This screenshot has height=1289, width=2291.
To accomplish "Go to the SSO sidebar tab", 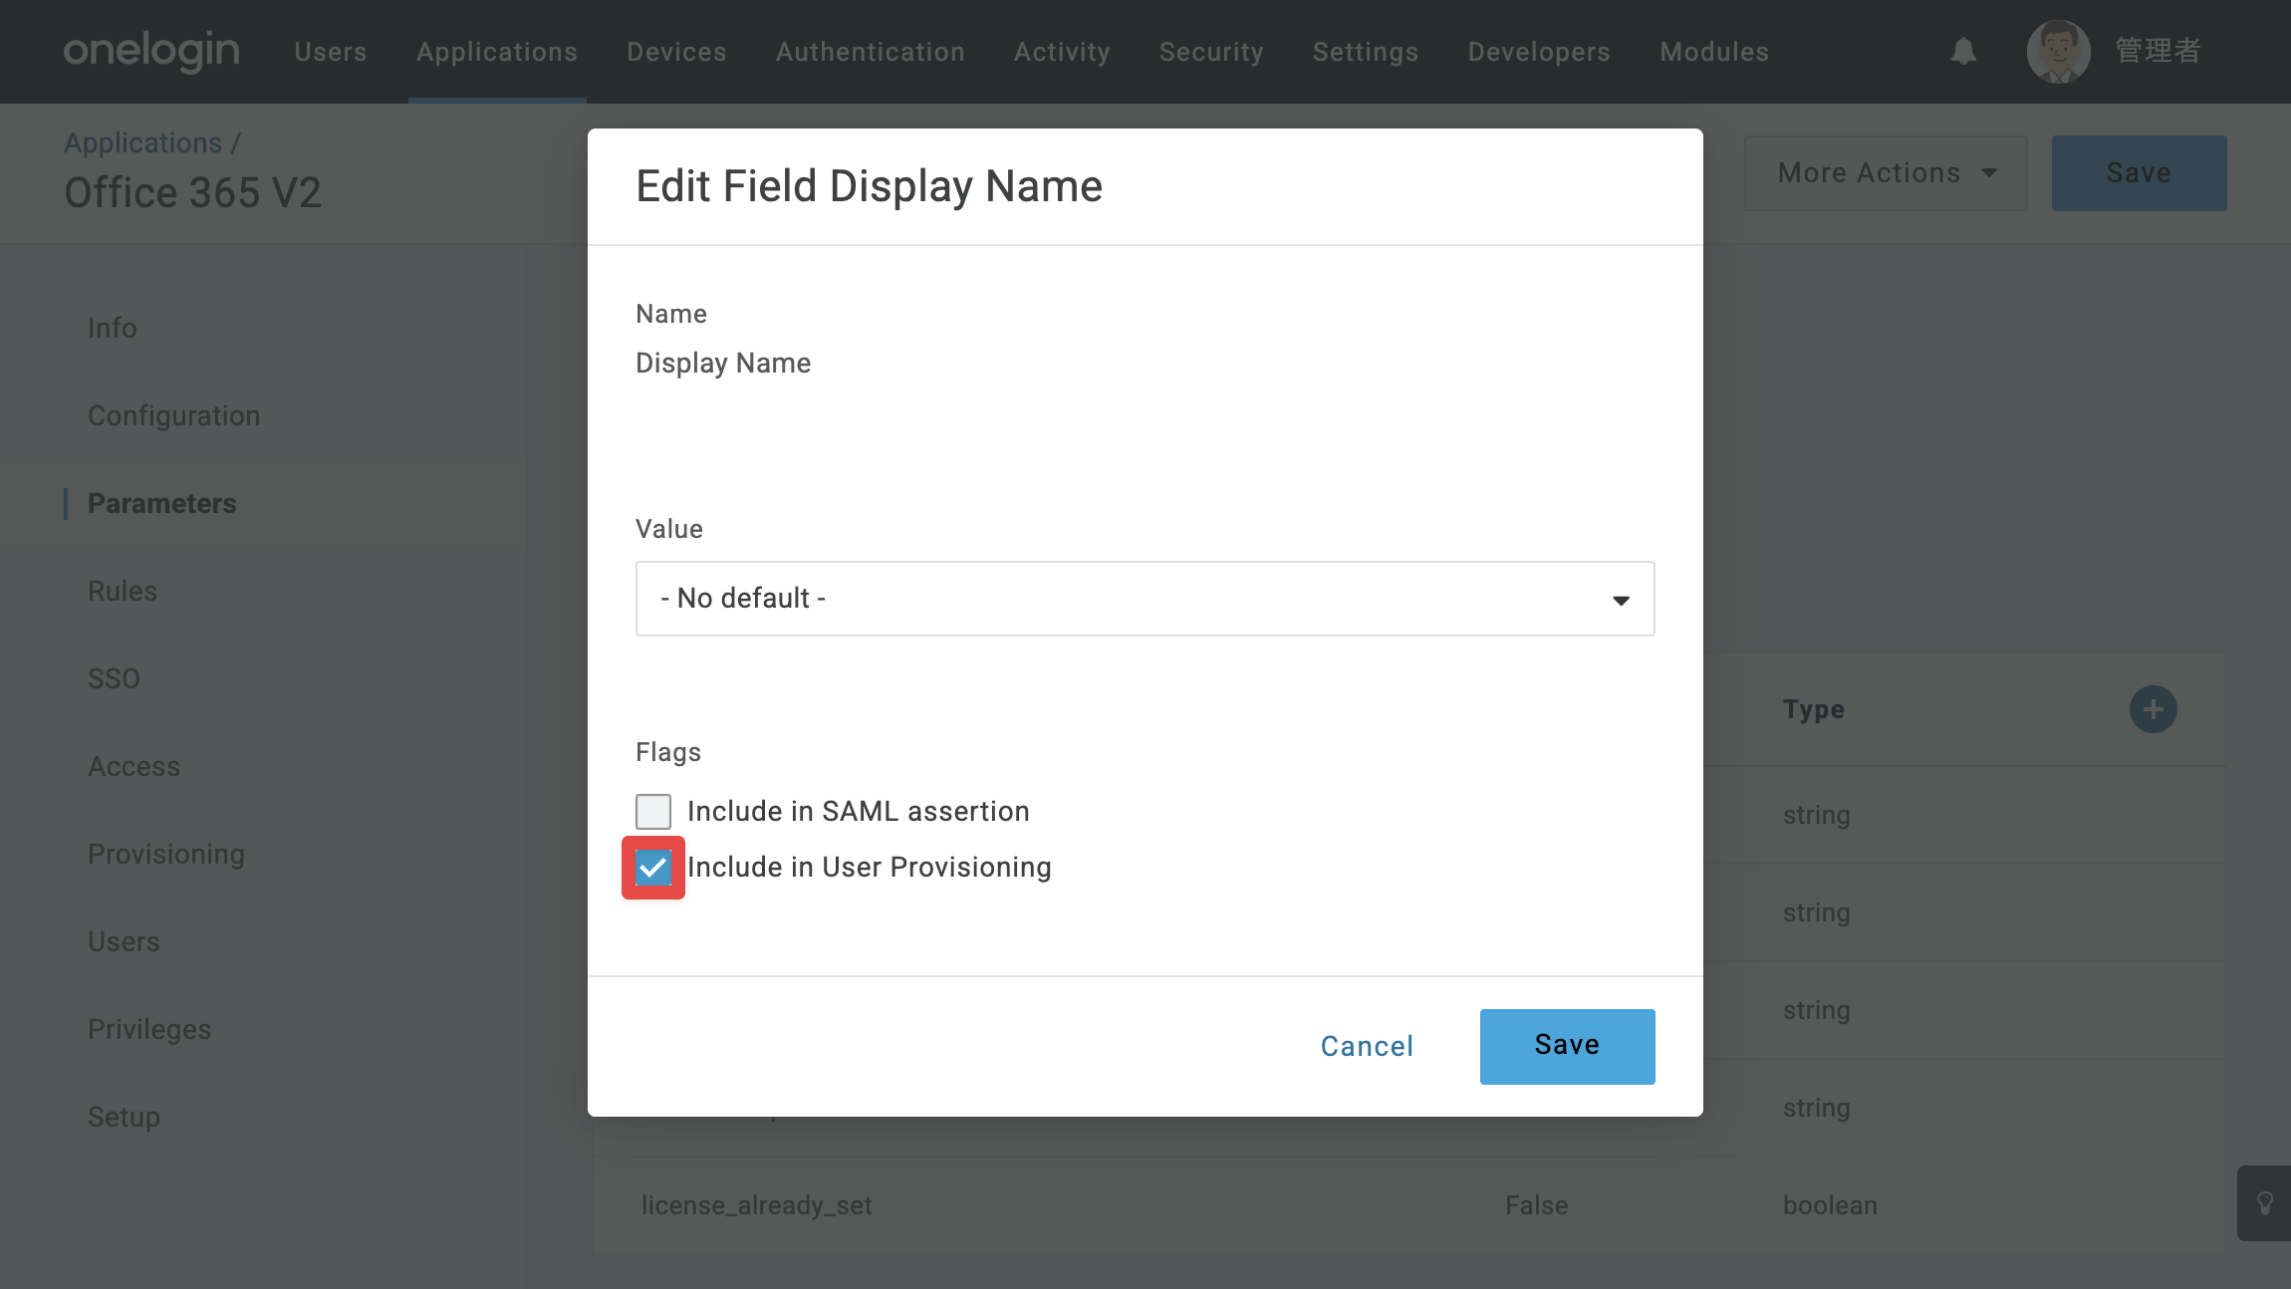I will (x=114, y=678).
